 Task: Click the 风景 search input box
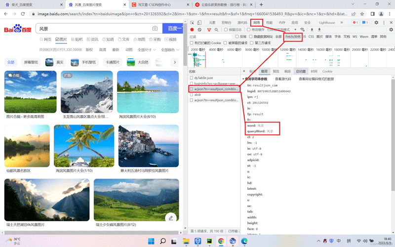94,29
